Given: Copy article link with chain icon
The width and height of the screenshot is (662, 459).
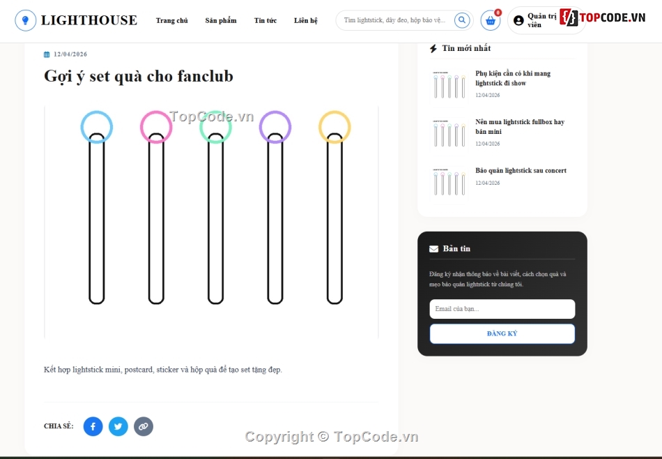Looking at the screenshot, I should pos(144,426).
